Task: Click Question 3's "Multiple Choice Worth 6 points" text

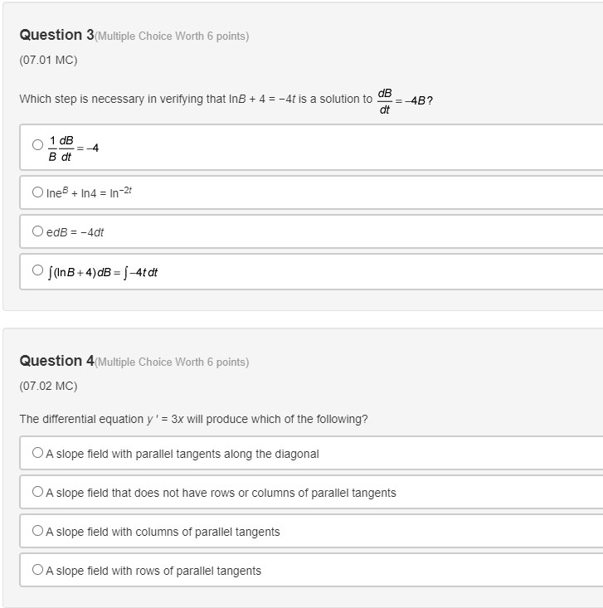Action: pyautogui.click(x=172, y=36)
